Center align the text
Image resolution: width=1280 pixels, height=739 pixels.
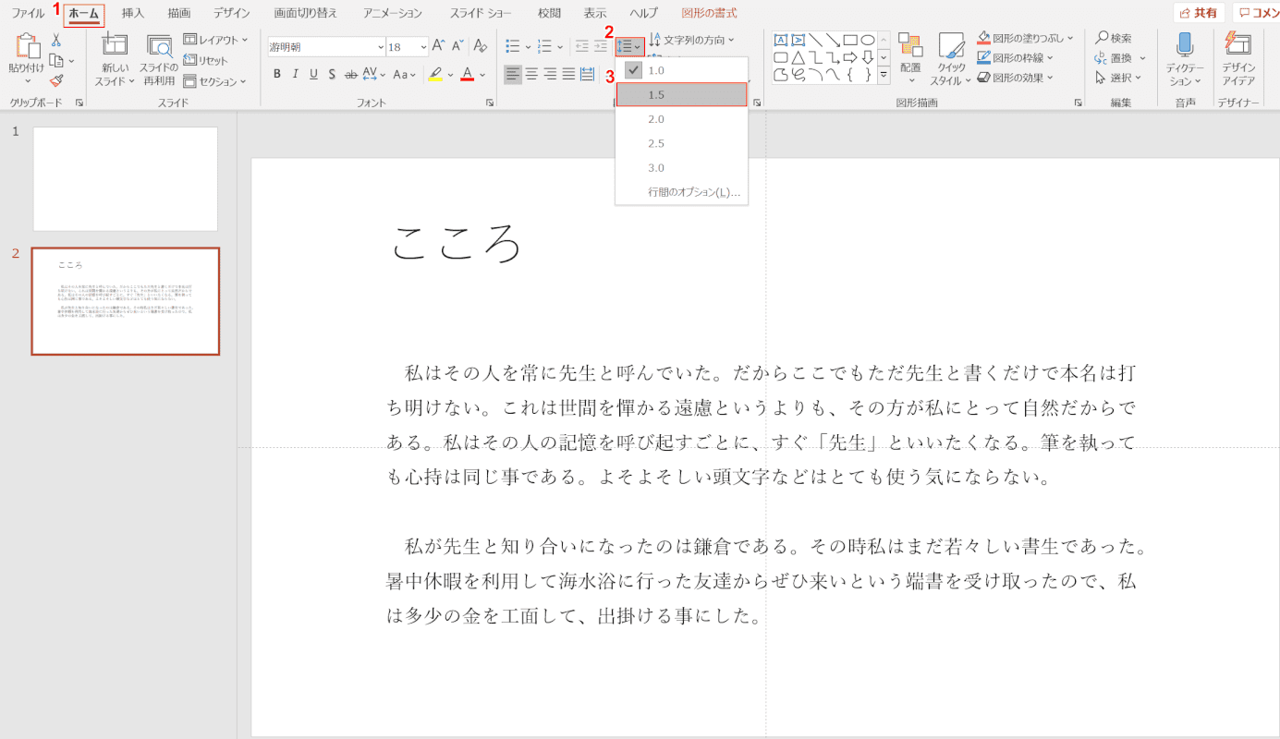[x=531, y=74]
